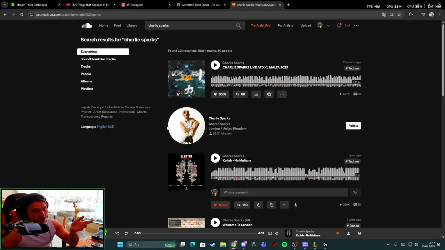Open the XXL Malta track artwork
The width and height of the screenshot is (445, 250).
click(x=186, y=79)
